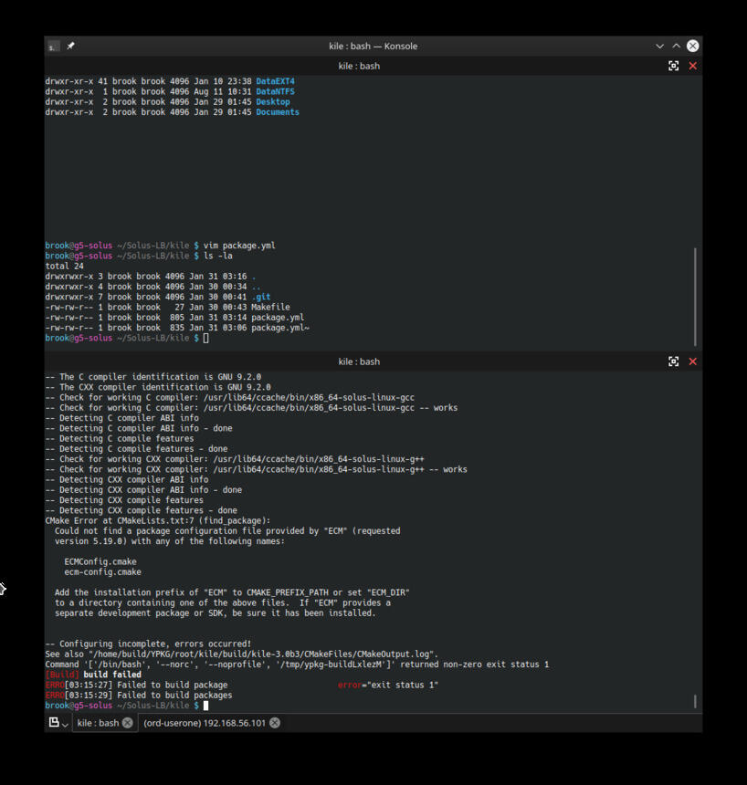Expand the new tab profile dropdown arrow

coord(65,725)
